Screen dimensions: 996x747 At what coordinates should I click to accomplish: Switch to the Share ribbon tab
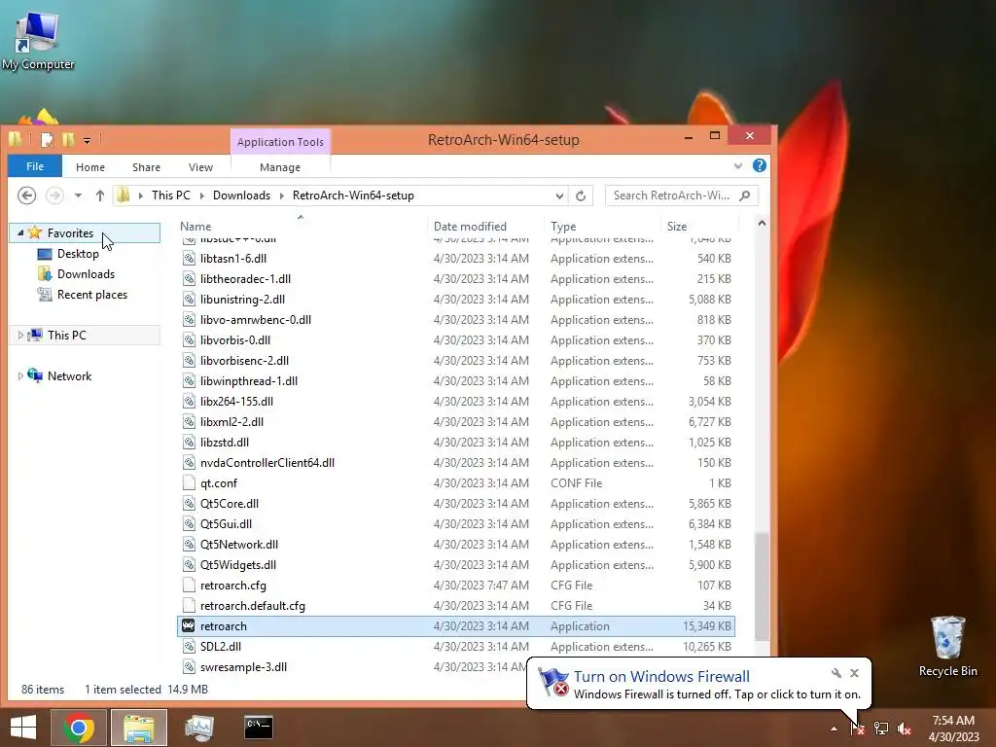tap(146, 167)
